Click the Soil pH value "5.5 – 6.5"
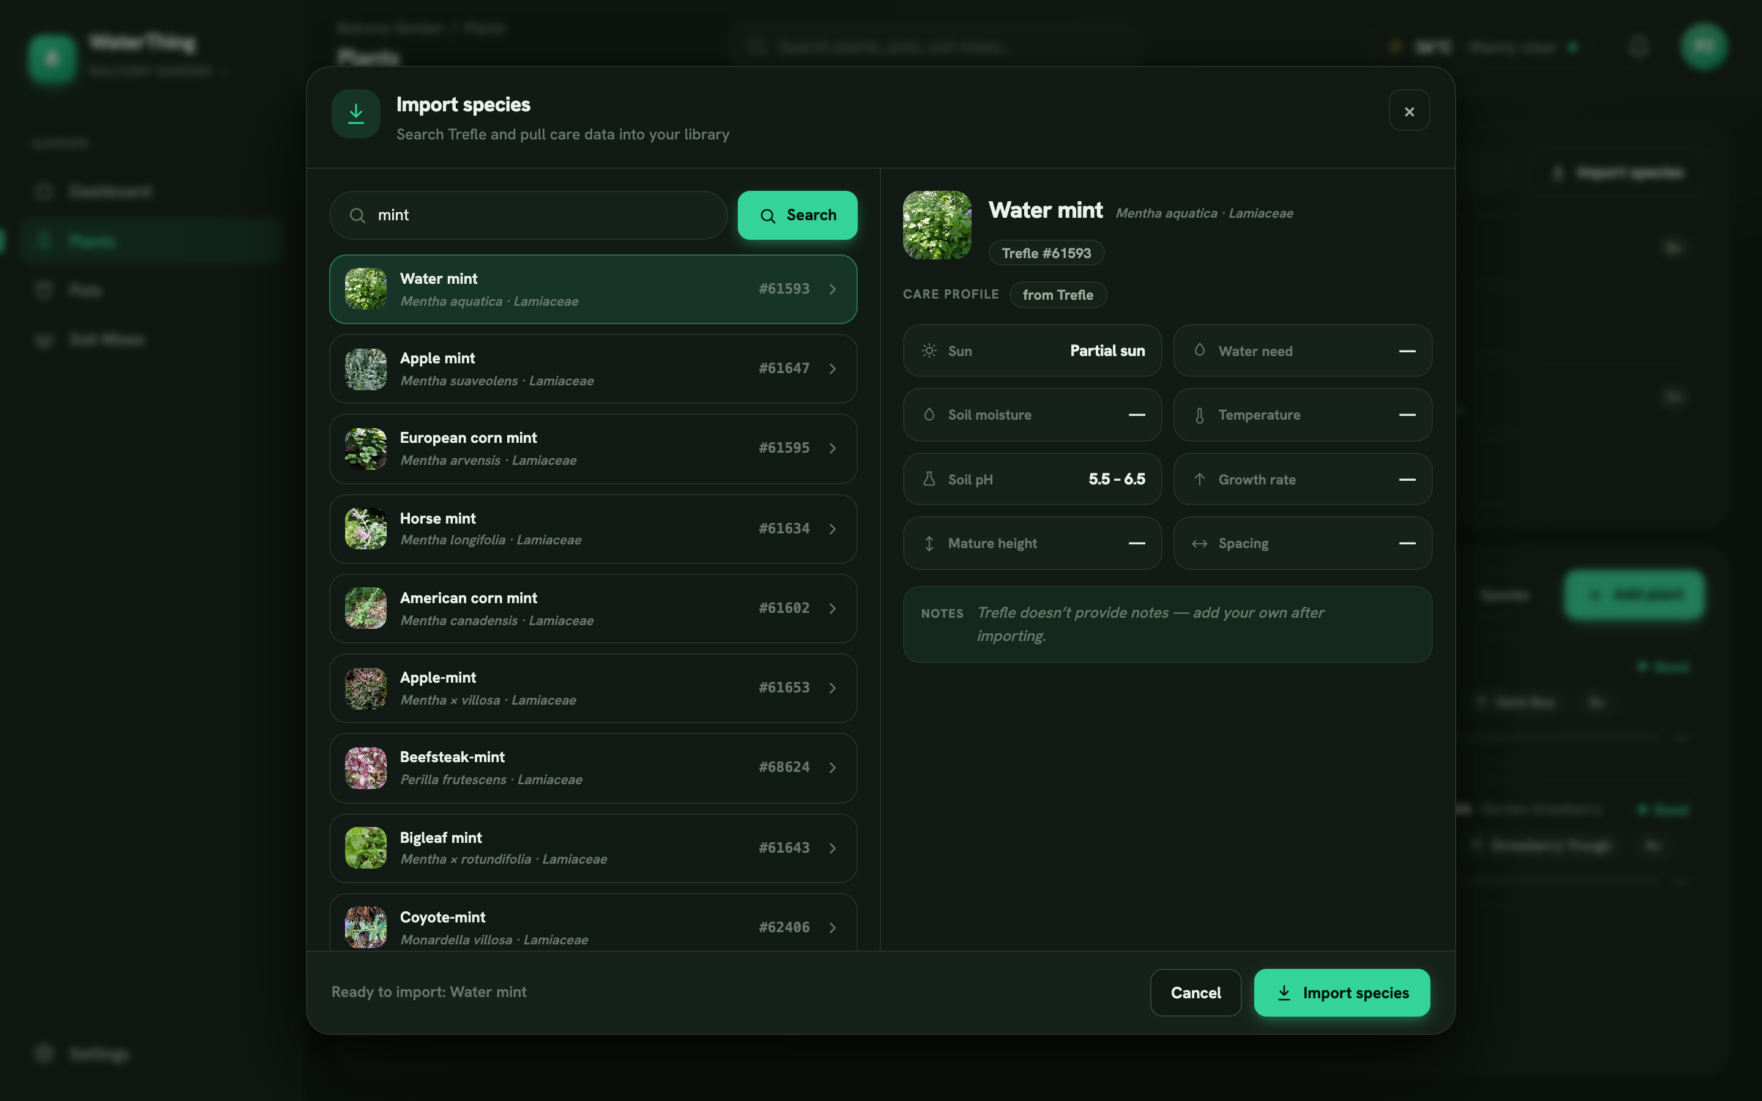This screenshot has height=1101, width=1762. point(1117,479)
